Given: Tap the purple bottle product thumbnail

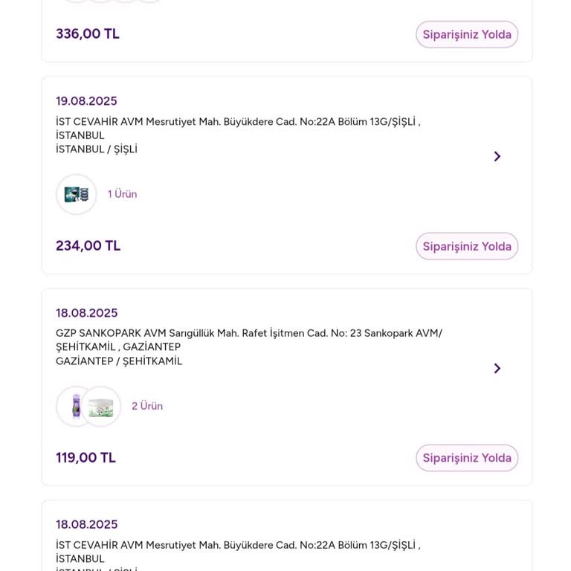Looking at the screenshot, I should pyautogui.click(x=76, y=406).
